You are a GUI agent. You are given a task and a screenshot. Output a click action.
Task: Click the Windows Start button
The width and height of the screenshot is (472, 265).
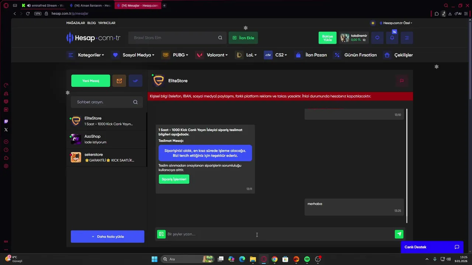[155, 259]
